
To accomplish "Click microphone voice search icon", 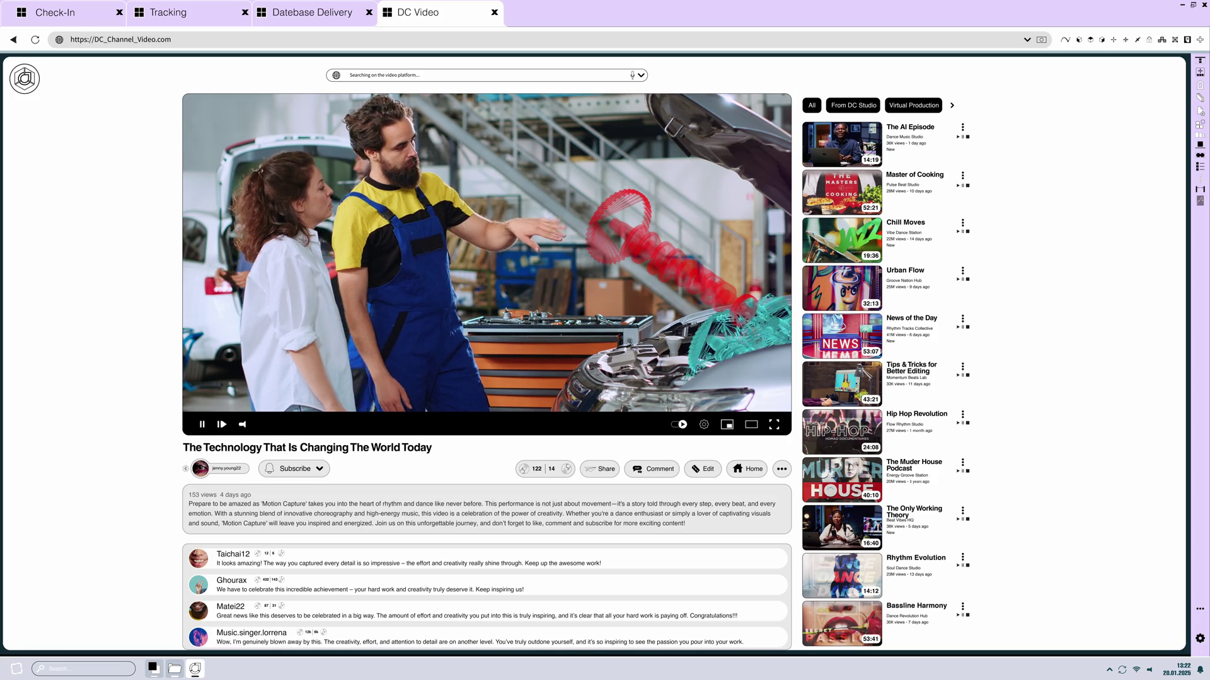I will pos(632,75).
